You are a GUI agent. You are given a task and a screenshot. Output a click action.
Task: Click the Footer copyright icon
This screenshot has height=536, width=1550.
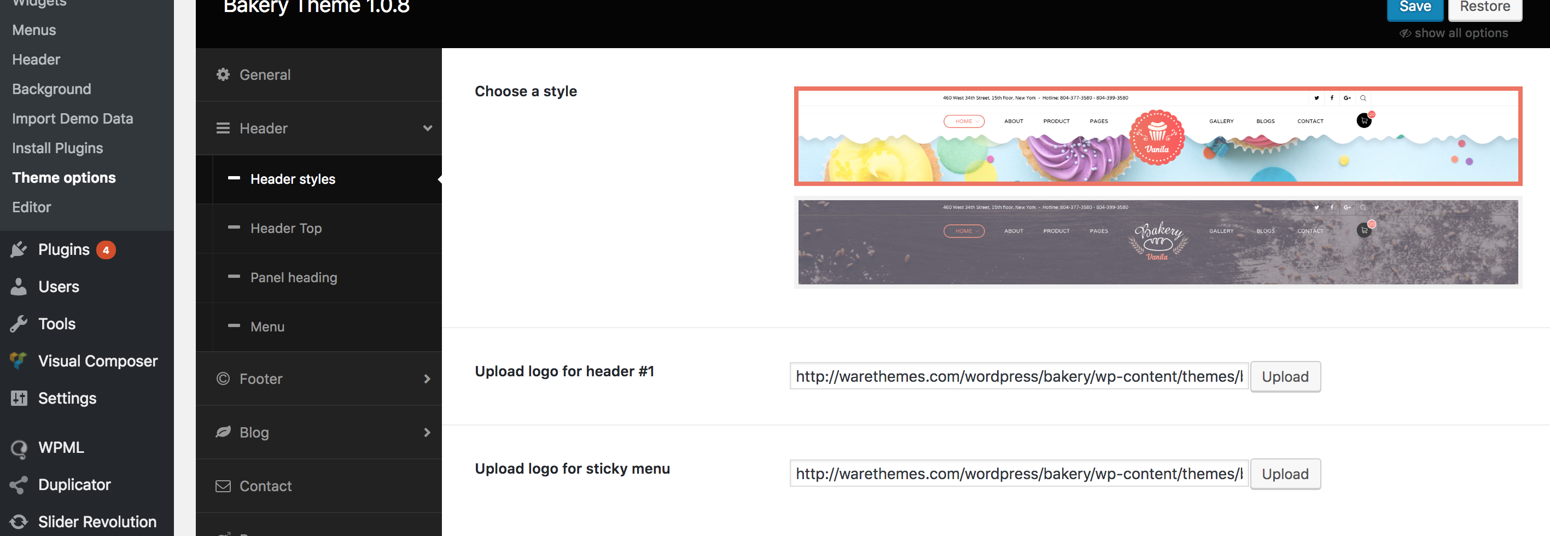[x=223, y=378]
